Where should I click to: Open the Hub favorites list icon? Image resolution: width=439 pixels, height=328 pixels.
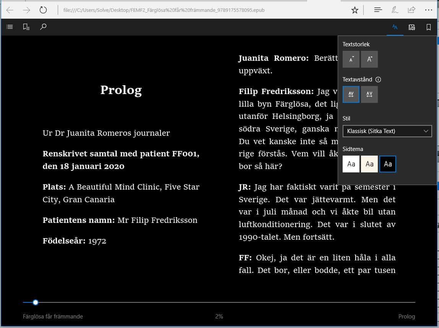coord(378,10)
